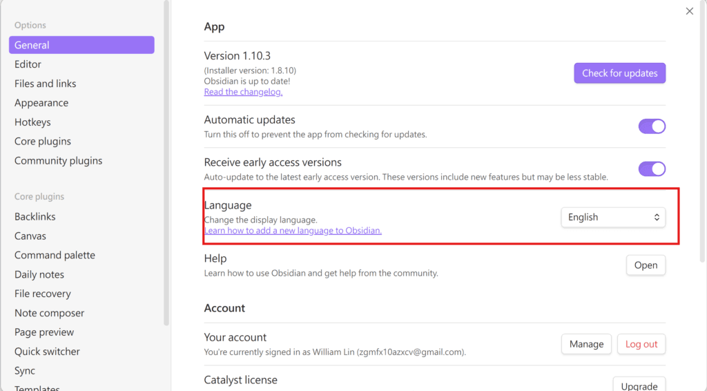Go to Hotkeys settings
This screenshot has width=707, height=391.
(x=32, y=122)
